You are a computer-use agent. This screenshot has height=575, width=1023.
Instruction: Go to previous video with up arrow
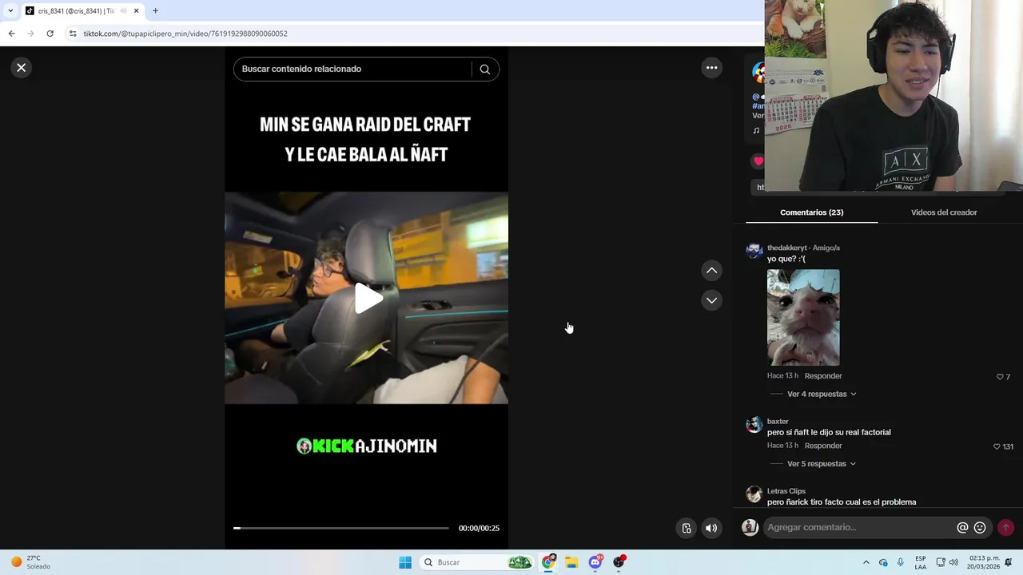[x=711, y=271]
